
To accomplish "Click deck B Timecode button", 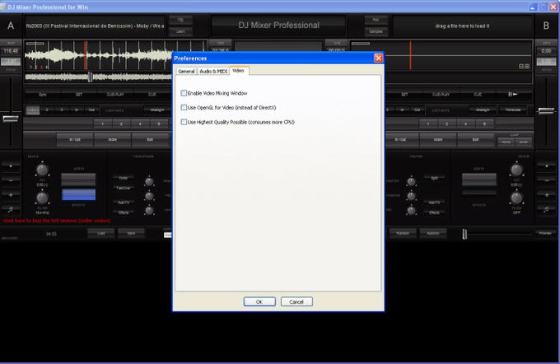I will click(x=513, y=110).
